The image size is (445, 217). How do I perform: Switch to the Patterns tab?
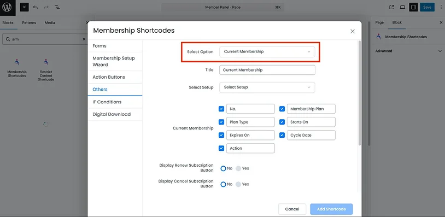coord(29,23)
